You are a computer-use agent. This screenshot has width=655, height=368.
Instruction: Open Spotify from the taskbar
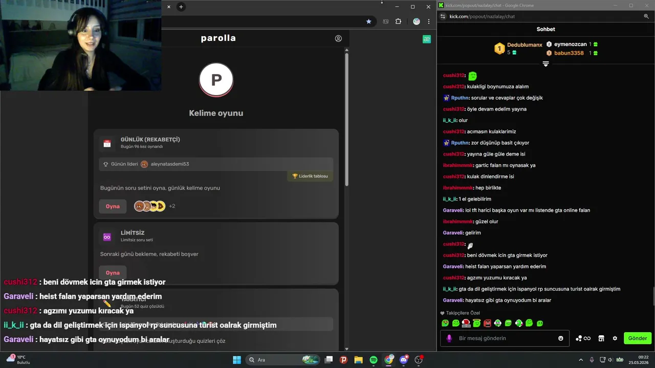(374, 360)
